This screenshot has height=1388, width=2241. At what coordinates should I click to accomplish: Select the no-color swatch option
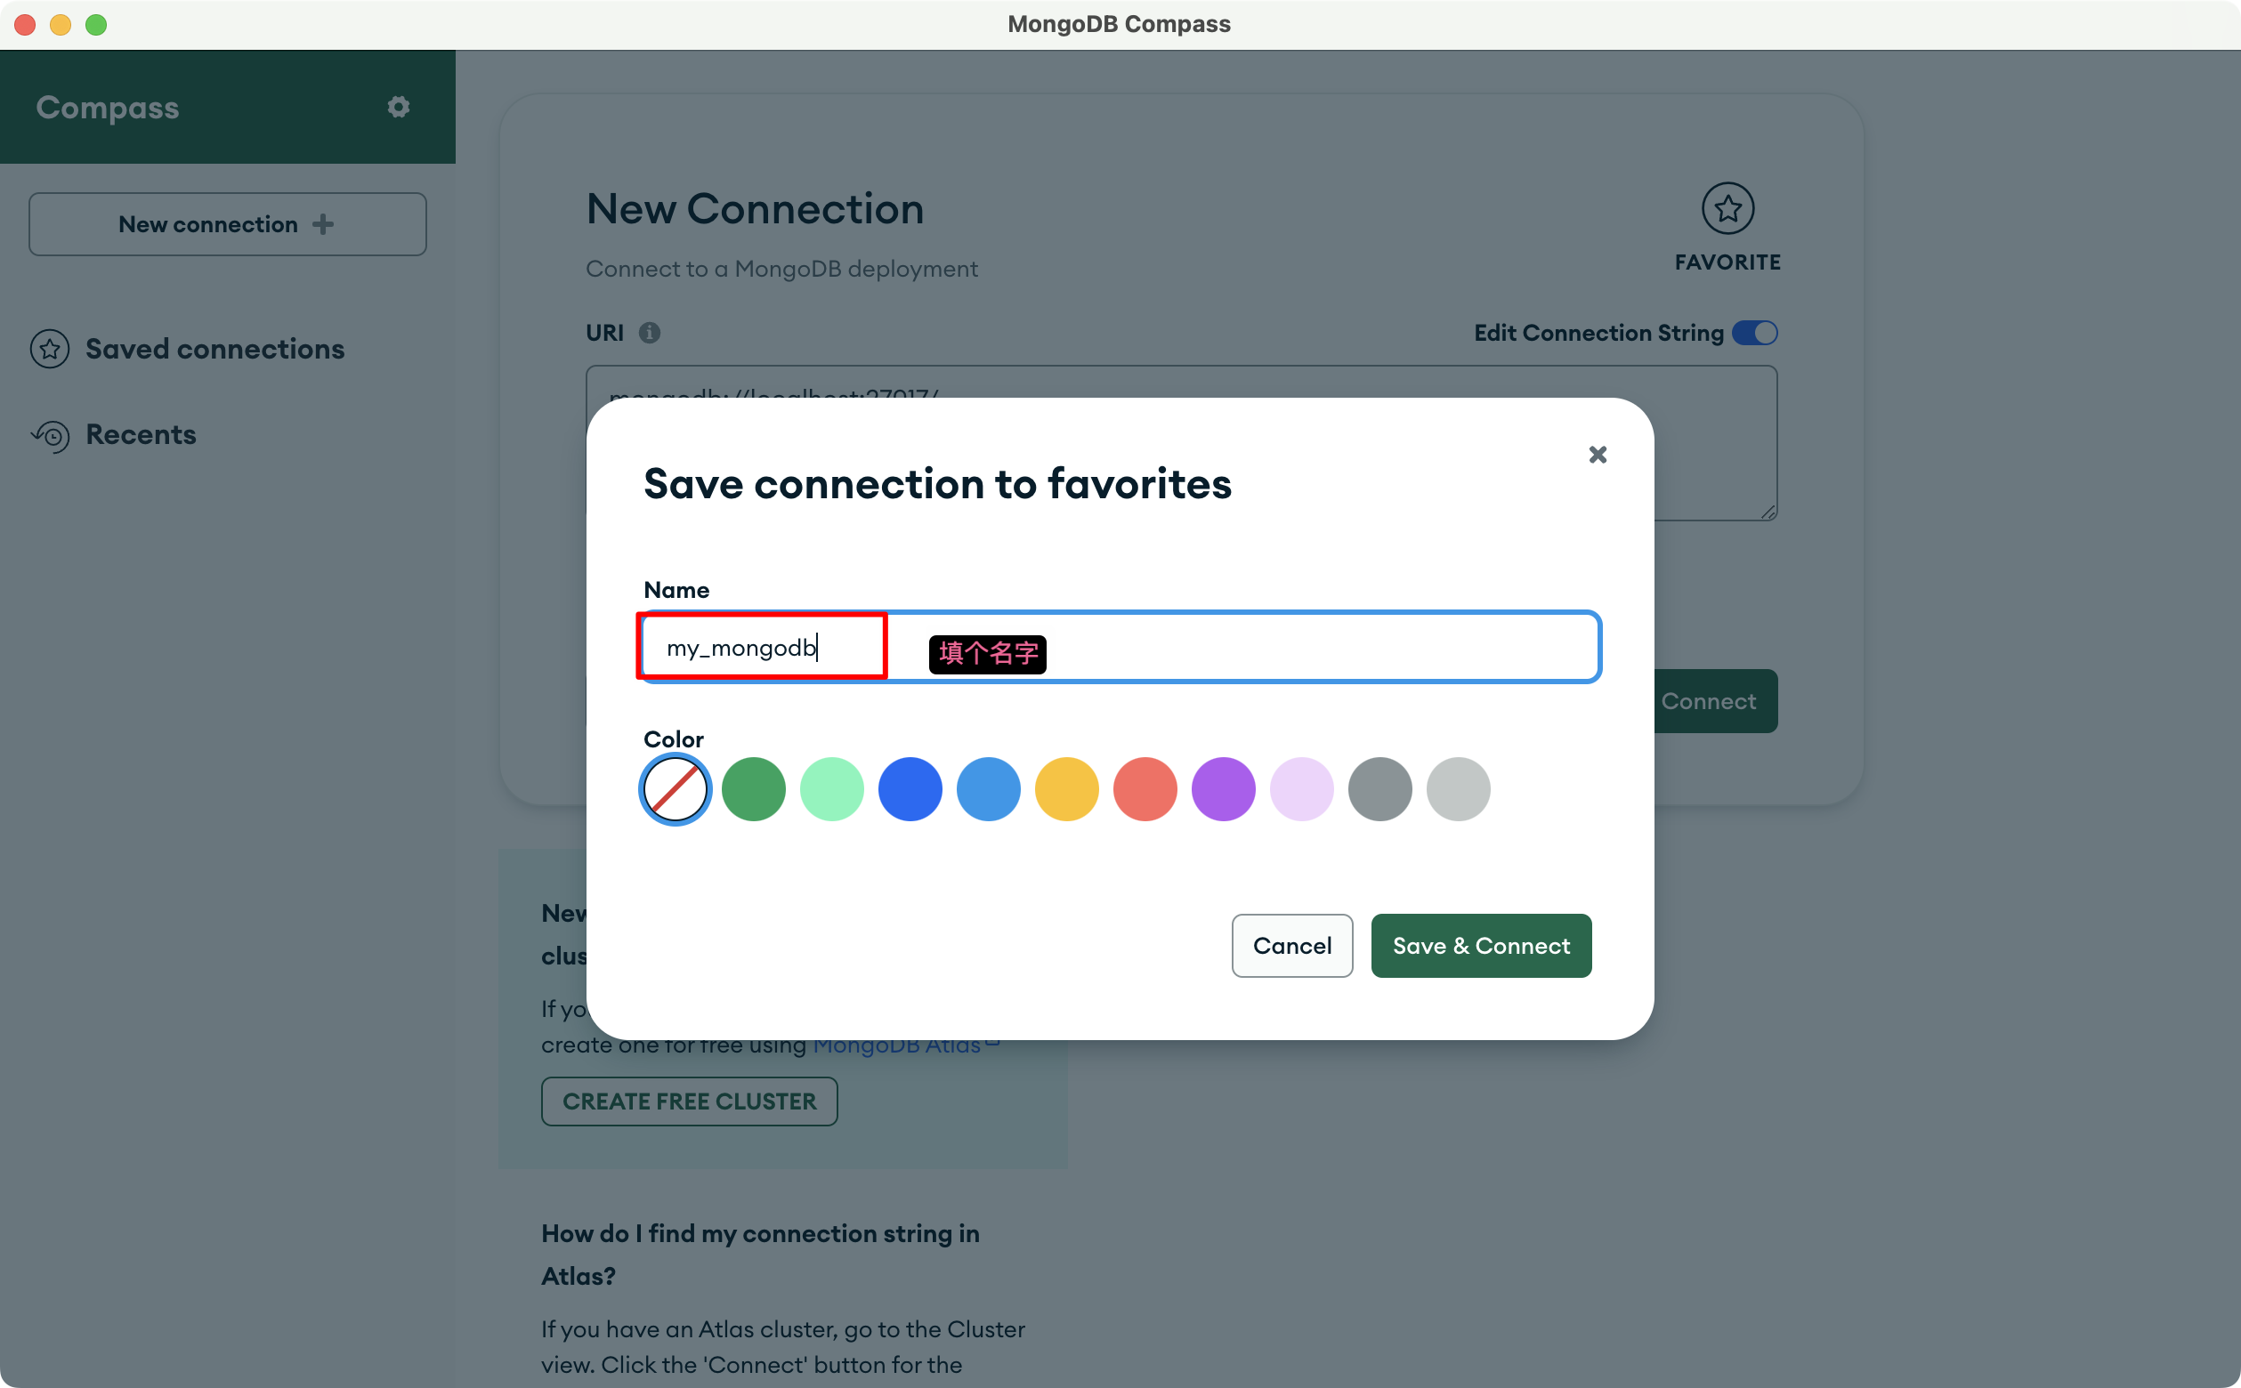tap(675, 788)
